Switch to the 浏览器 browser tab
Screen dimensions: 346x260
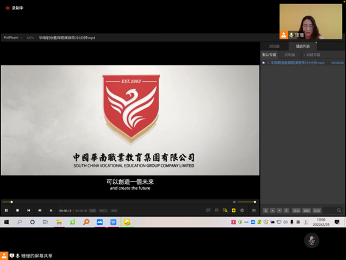point(274,46)
